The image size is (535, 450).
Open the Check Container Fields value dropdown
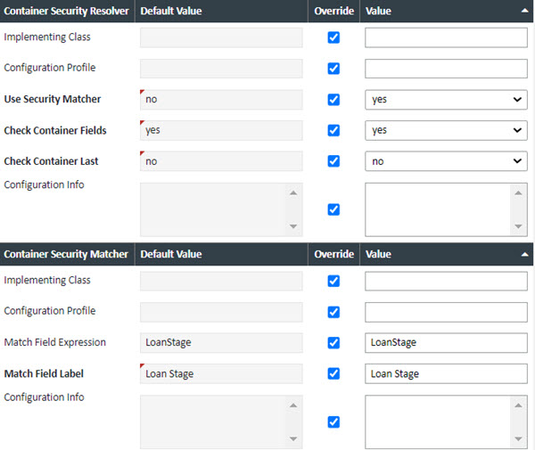point(446,130)
